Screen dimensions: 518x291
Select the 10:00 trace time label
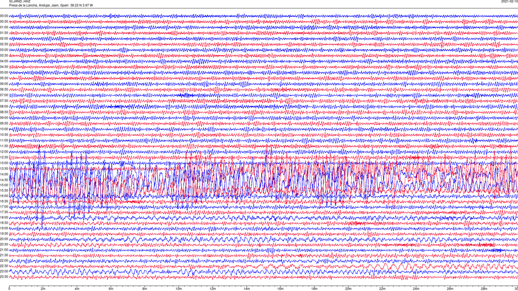pos(4,129)
